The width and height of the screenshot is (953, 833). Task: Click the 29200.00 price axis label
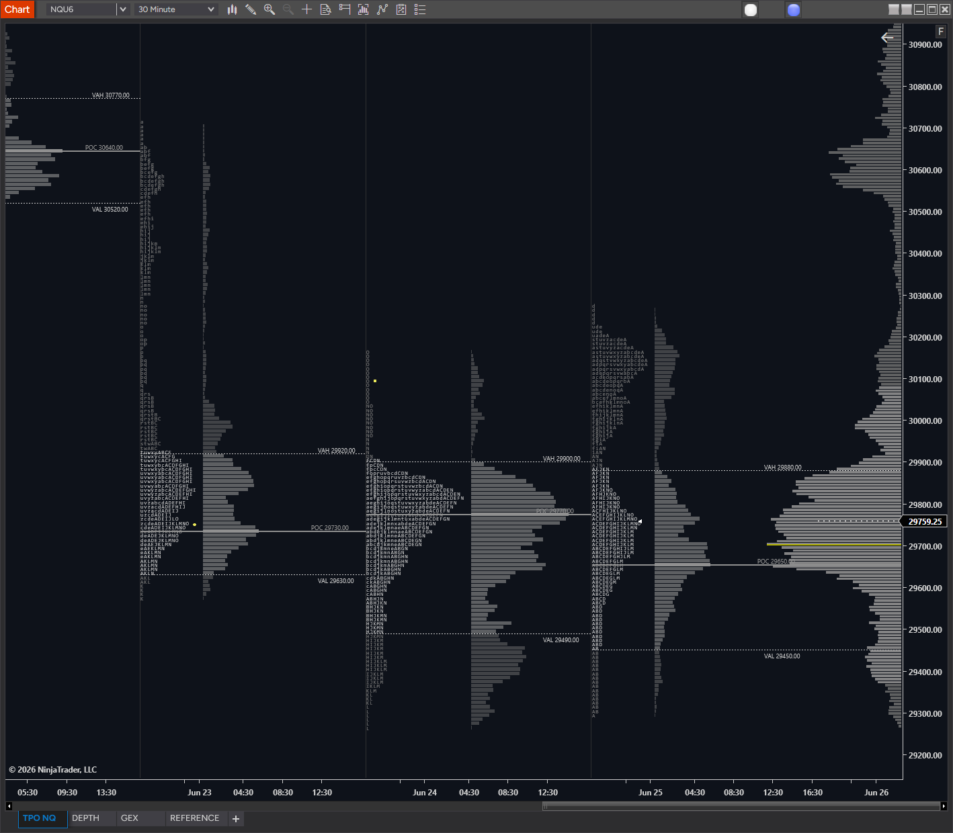(925, 756)
